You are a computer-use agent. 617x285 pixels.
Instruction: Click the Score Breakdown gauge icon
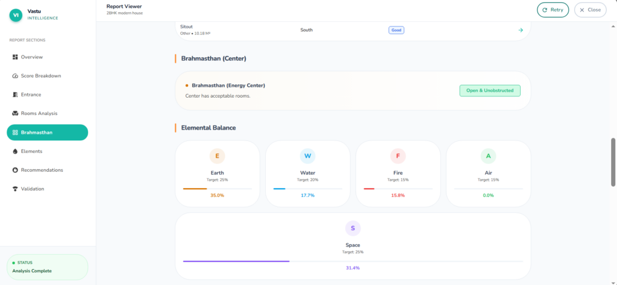point(15,76)
